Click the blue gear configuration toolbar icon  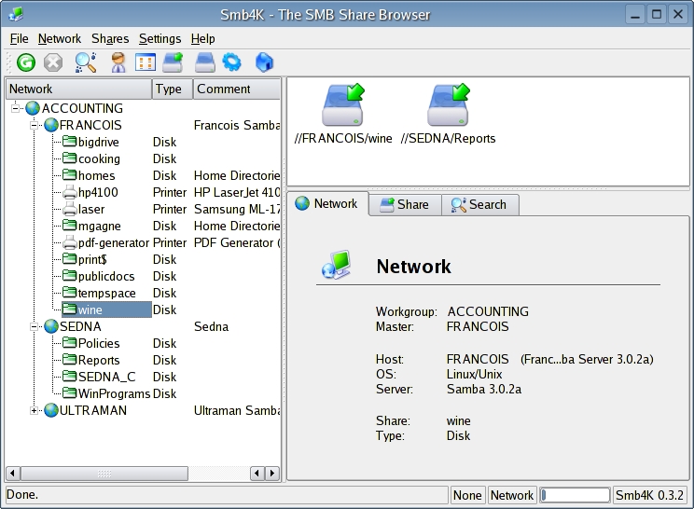[231, 62]
